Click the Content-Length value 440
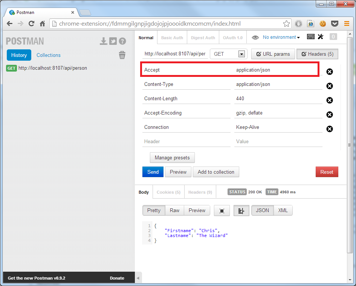The width and height of the screenshot is (356, 286). coord(278,99)
